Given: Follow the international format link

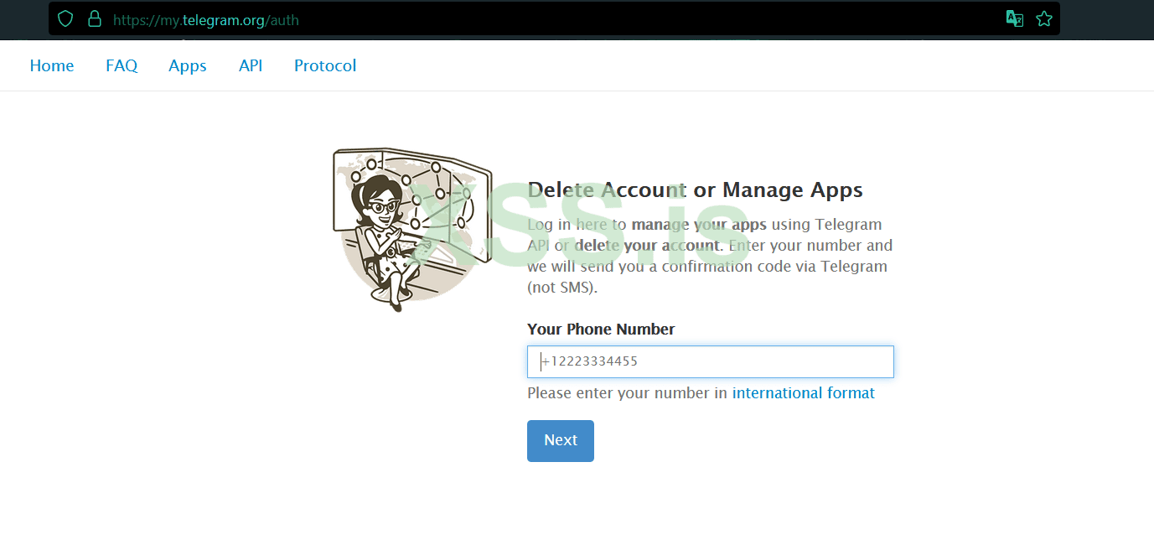Looking at the screenshot, I should pos(804,392).
